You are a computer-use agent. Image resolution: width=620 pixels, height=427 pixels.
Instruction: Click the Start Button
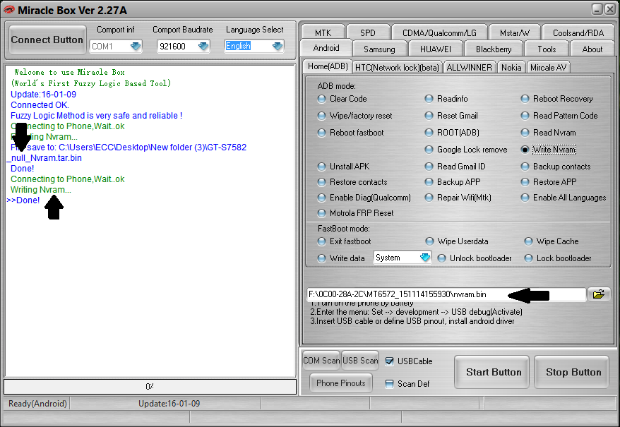tap(491, 372)
